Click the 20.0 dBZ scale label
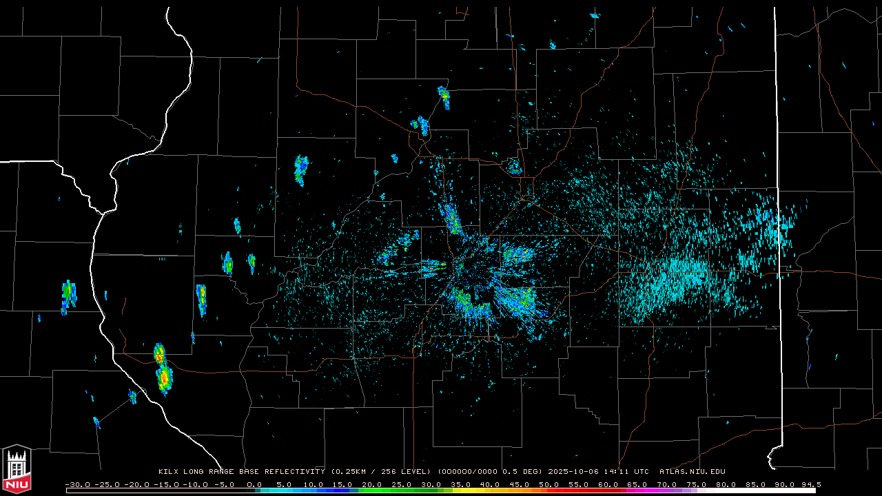 (x=372, y=484)
